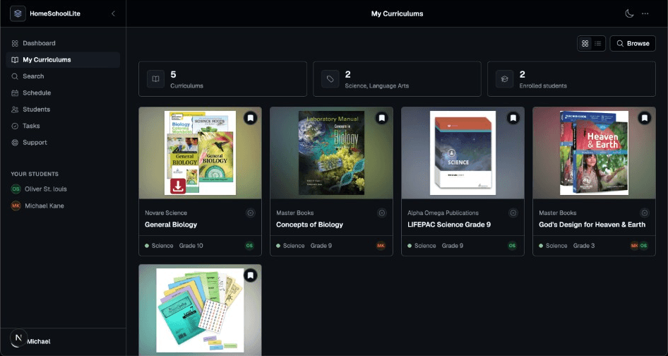This screenshot has width=668, height=356.
Task: Toggle bookmark on General Biology card
Action: [x=251, y=118]
